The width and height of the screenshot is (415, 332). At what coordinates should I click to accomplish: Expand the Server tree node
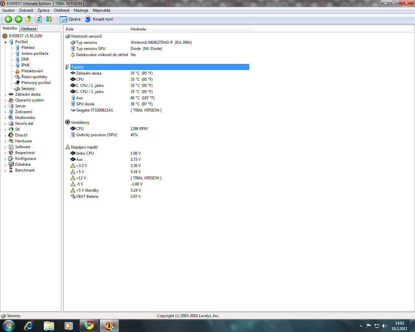[6, 106]
